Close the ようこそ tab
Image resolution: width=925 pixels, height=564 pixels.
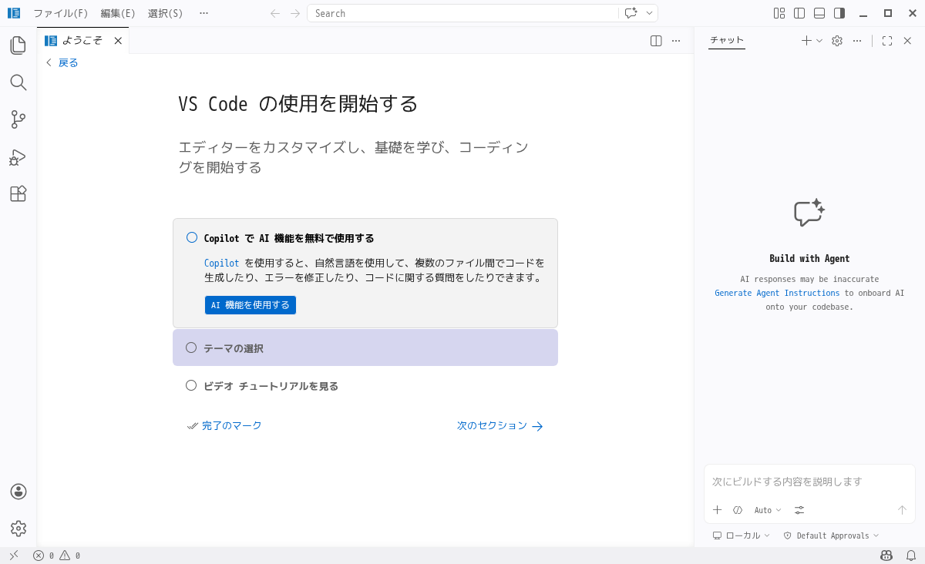click(x=118, y=41)
